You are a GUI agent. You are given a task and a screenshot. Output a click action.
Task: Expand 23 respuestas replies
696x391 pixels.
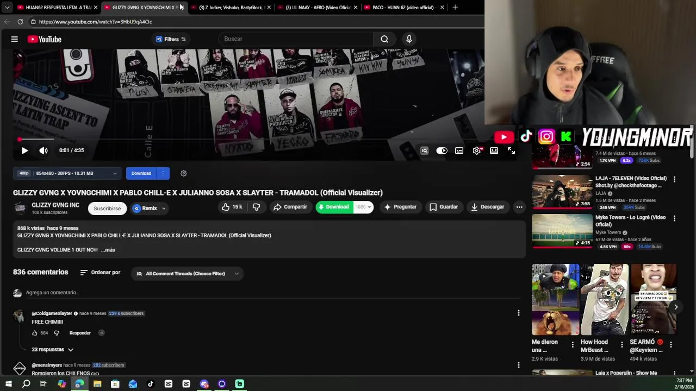tap(52, 350)
